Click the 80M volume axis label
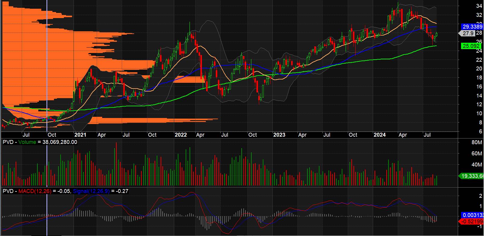This screenshot has height=236, width=484. tap(476, 142)
